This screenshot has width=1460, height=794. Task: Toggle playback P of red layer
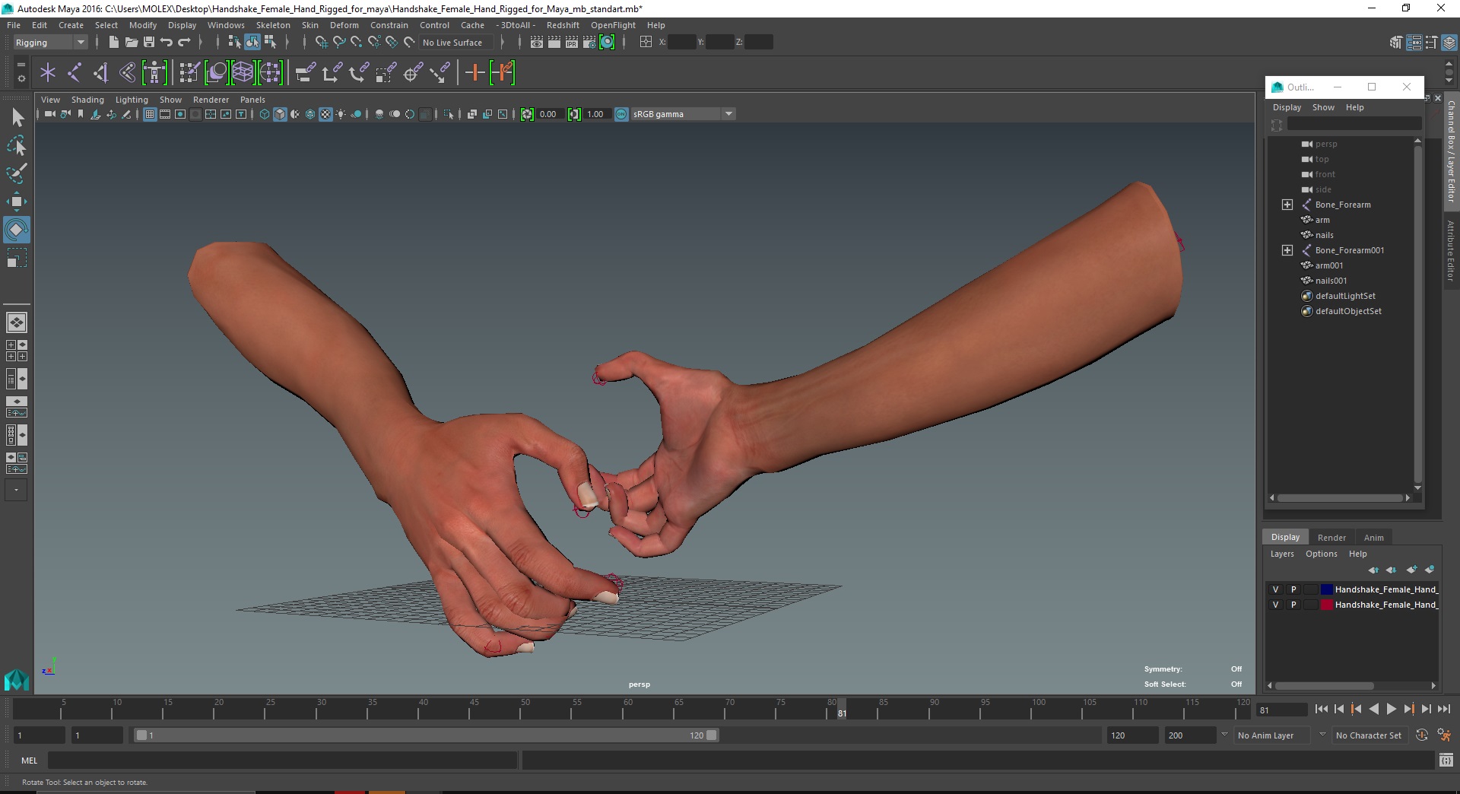click(1293, 605)
